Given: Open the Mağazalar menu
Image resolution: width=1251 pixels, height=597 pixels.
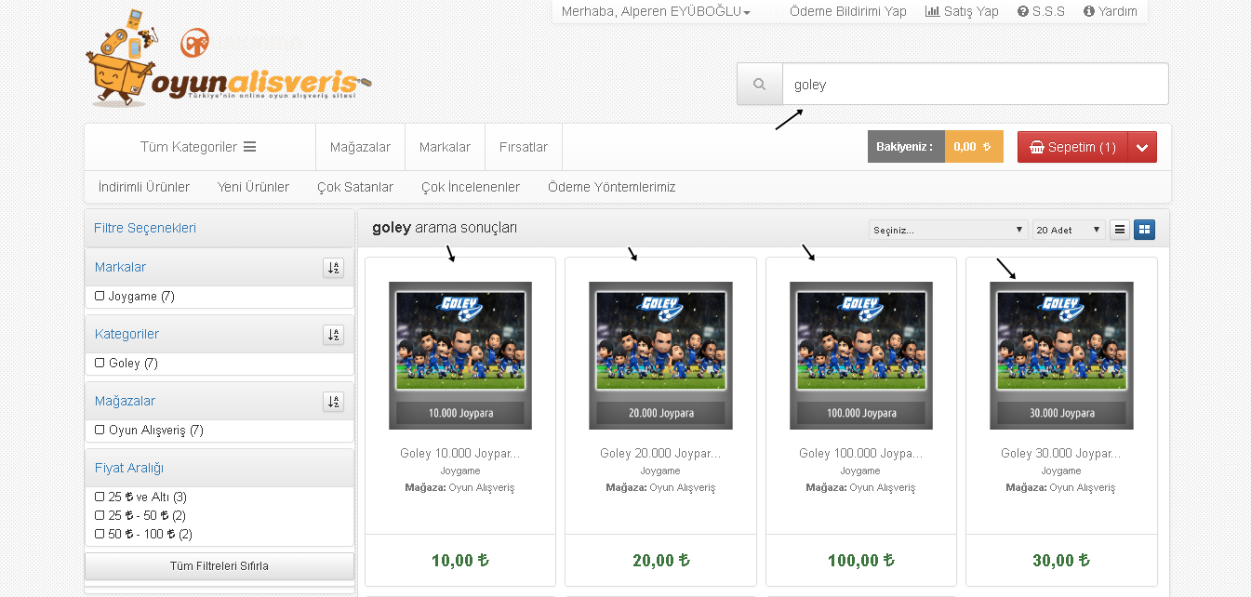Looking at the screenshot, I should tap(360, 147).
